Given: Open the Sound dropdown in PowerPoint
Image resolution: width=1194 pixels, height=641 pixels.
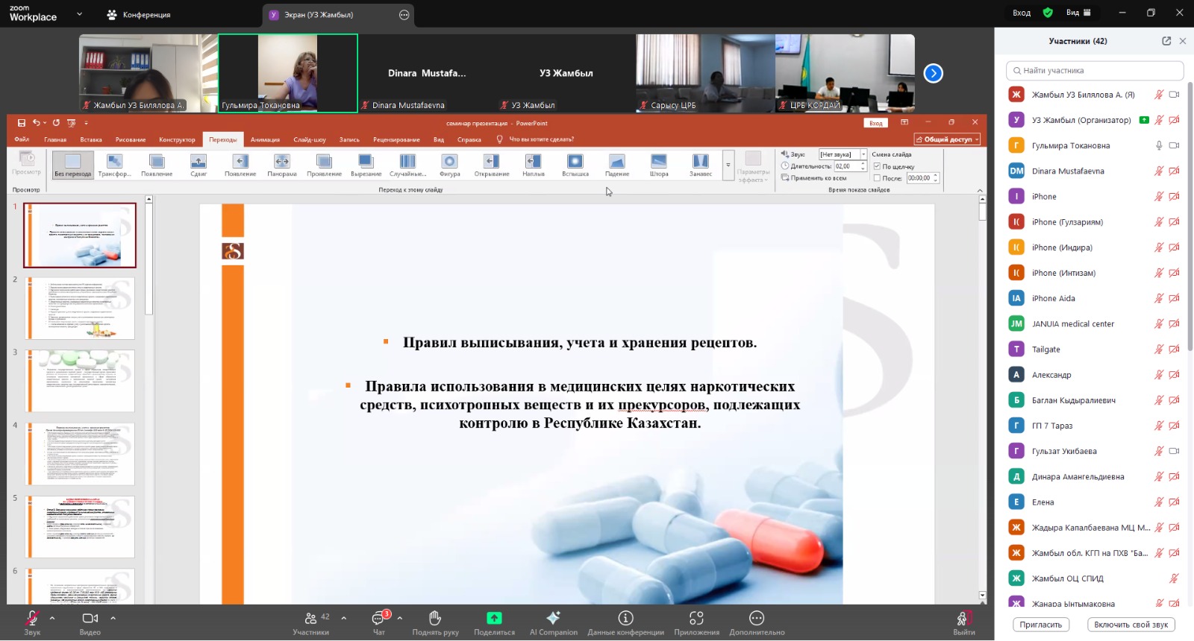Looking at the screenshot, I should 863,154.
